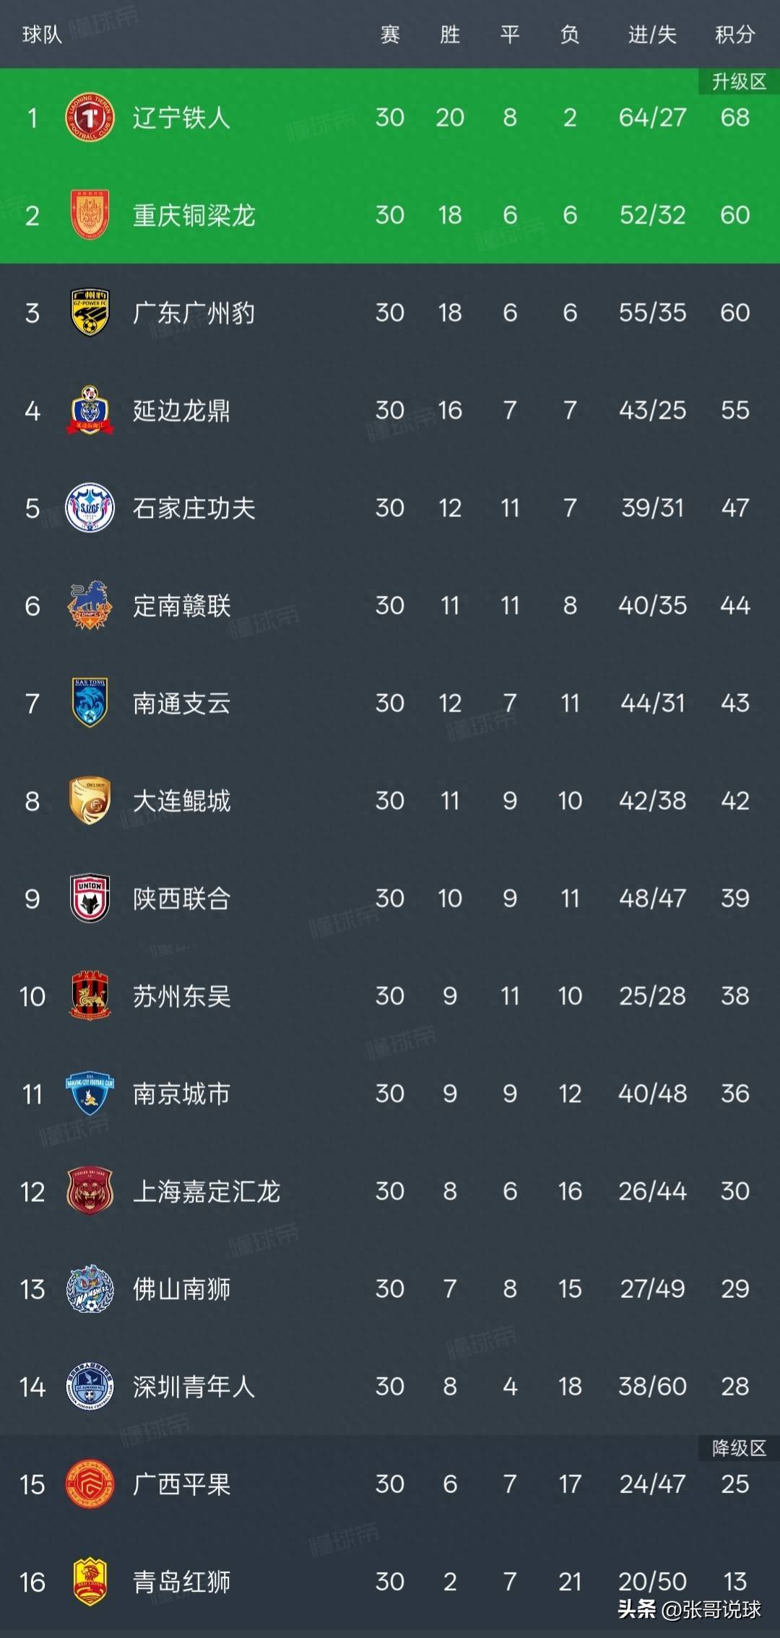This screenshot has height=1638, width=780.
Task: Click the 石家庄功夫 team emblem
Action: [90, 508]
